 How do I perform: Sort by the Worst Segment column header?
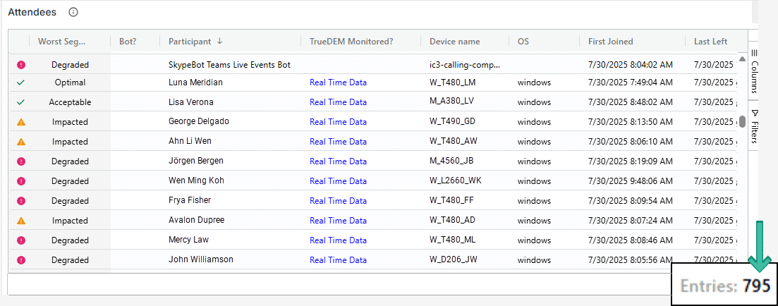coord(63,42)
